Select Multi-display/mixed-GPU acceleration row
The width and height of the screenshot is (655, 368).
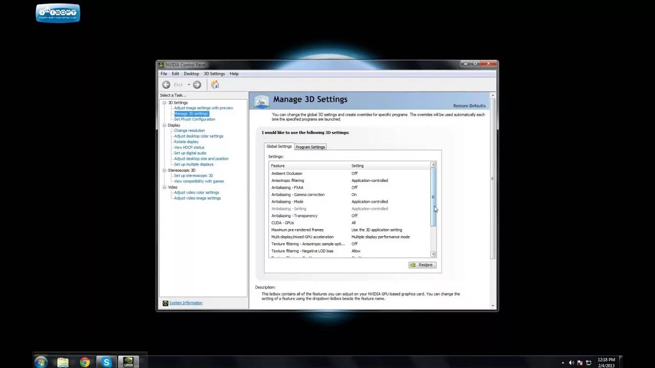click(x=350, y=237)
